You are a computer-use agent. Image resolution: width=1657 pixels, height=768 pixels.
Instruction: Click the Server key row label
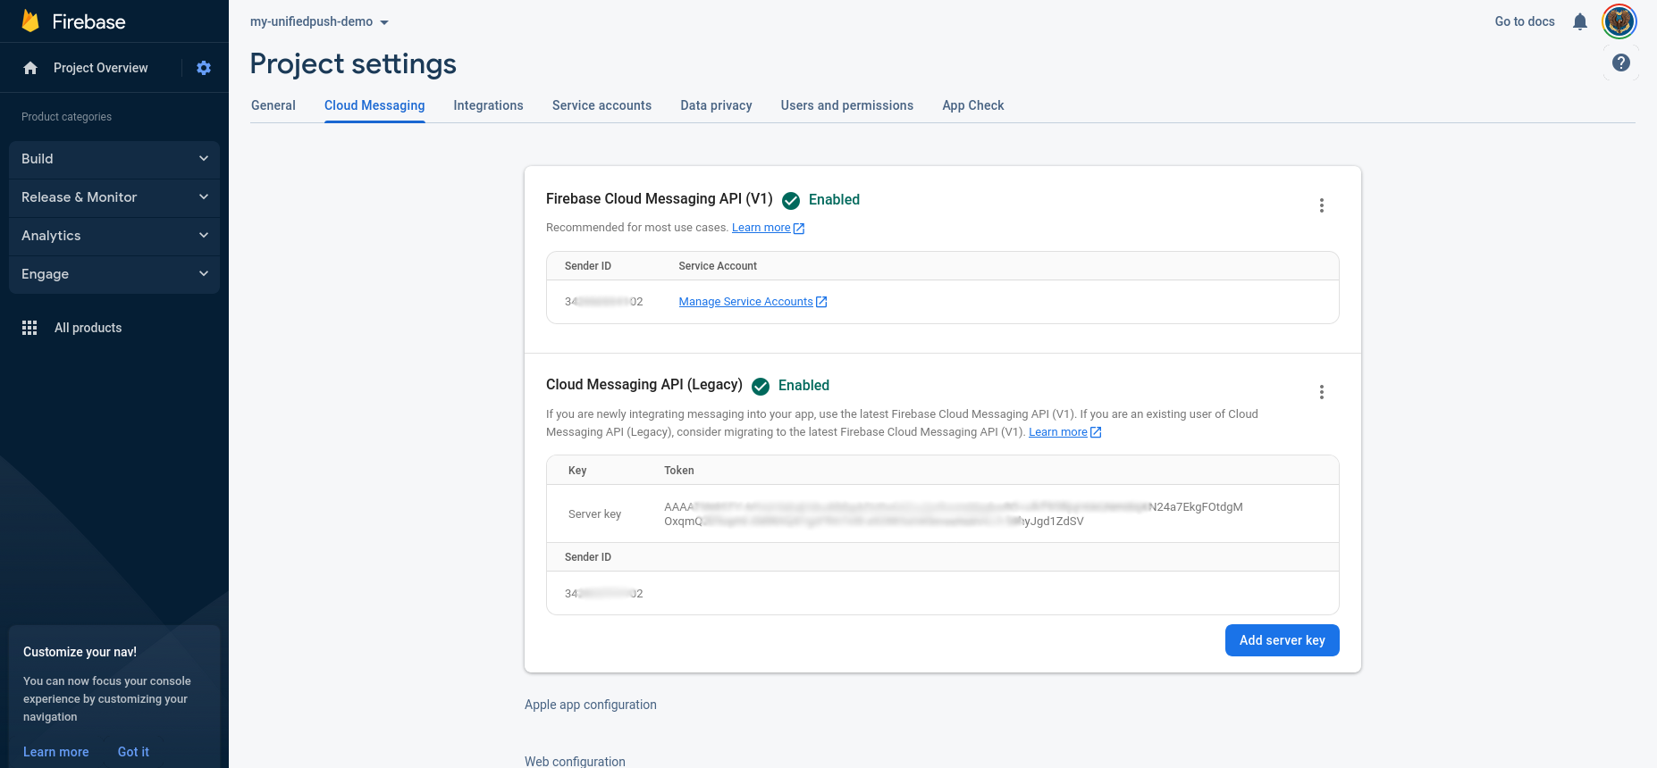click(x=594, y=514)
